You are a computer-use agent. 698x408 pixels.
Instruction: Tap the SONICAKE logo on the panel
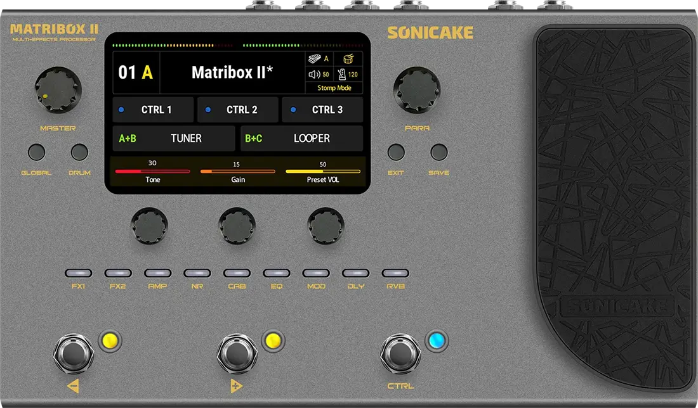pyautogui.click(x=430, y=33)
